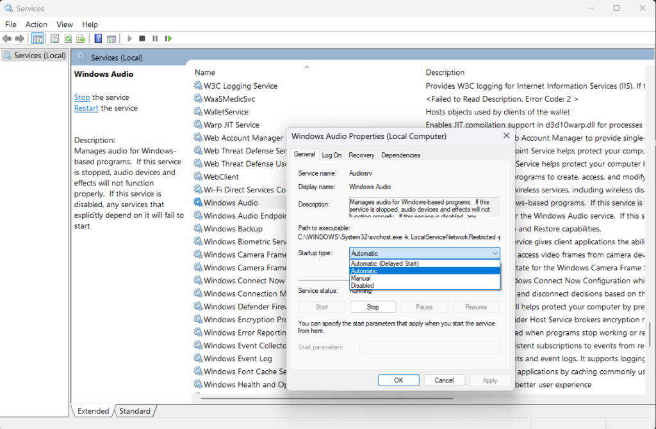The width and height of the screenshot is (656, 429).
Task: Toggle the Action Pane toolbar icon
Action: click(x=111, y=38)
